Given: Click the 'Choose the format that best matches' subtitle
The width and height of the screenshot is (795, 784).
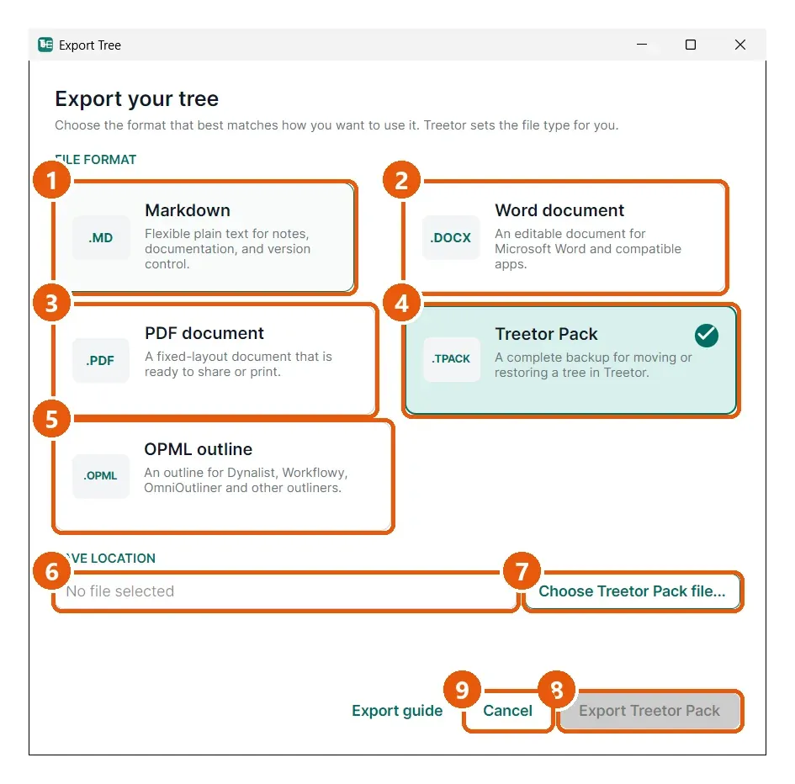Looking at the screenshot, I should pyautogui.click(x=337, y=125).
